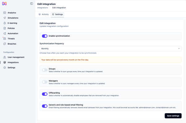Click the Breaches sidebar icon
Screen dimensions: 186x123
click(5, 44)
